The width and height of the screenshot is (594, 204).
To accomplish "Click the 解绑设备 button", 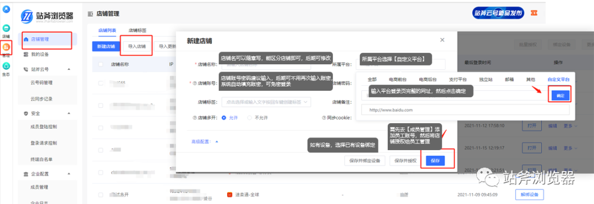I will (x=530, y=195).
